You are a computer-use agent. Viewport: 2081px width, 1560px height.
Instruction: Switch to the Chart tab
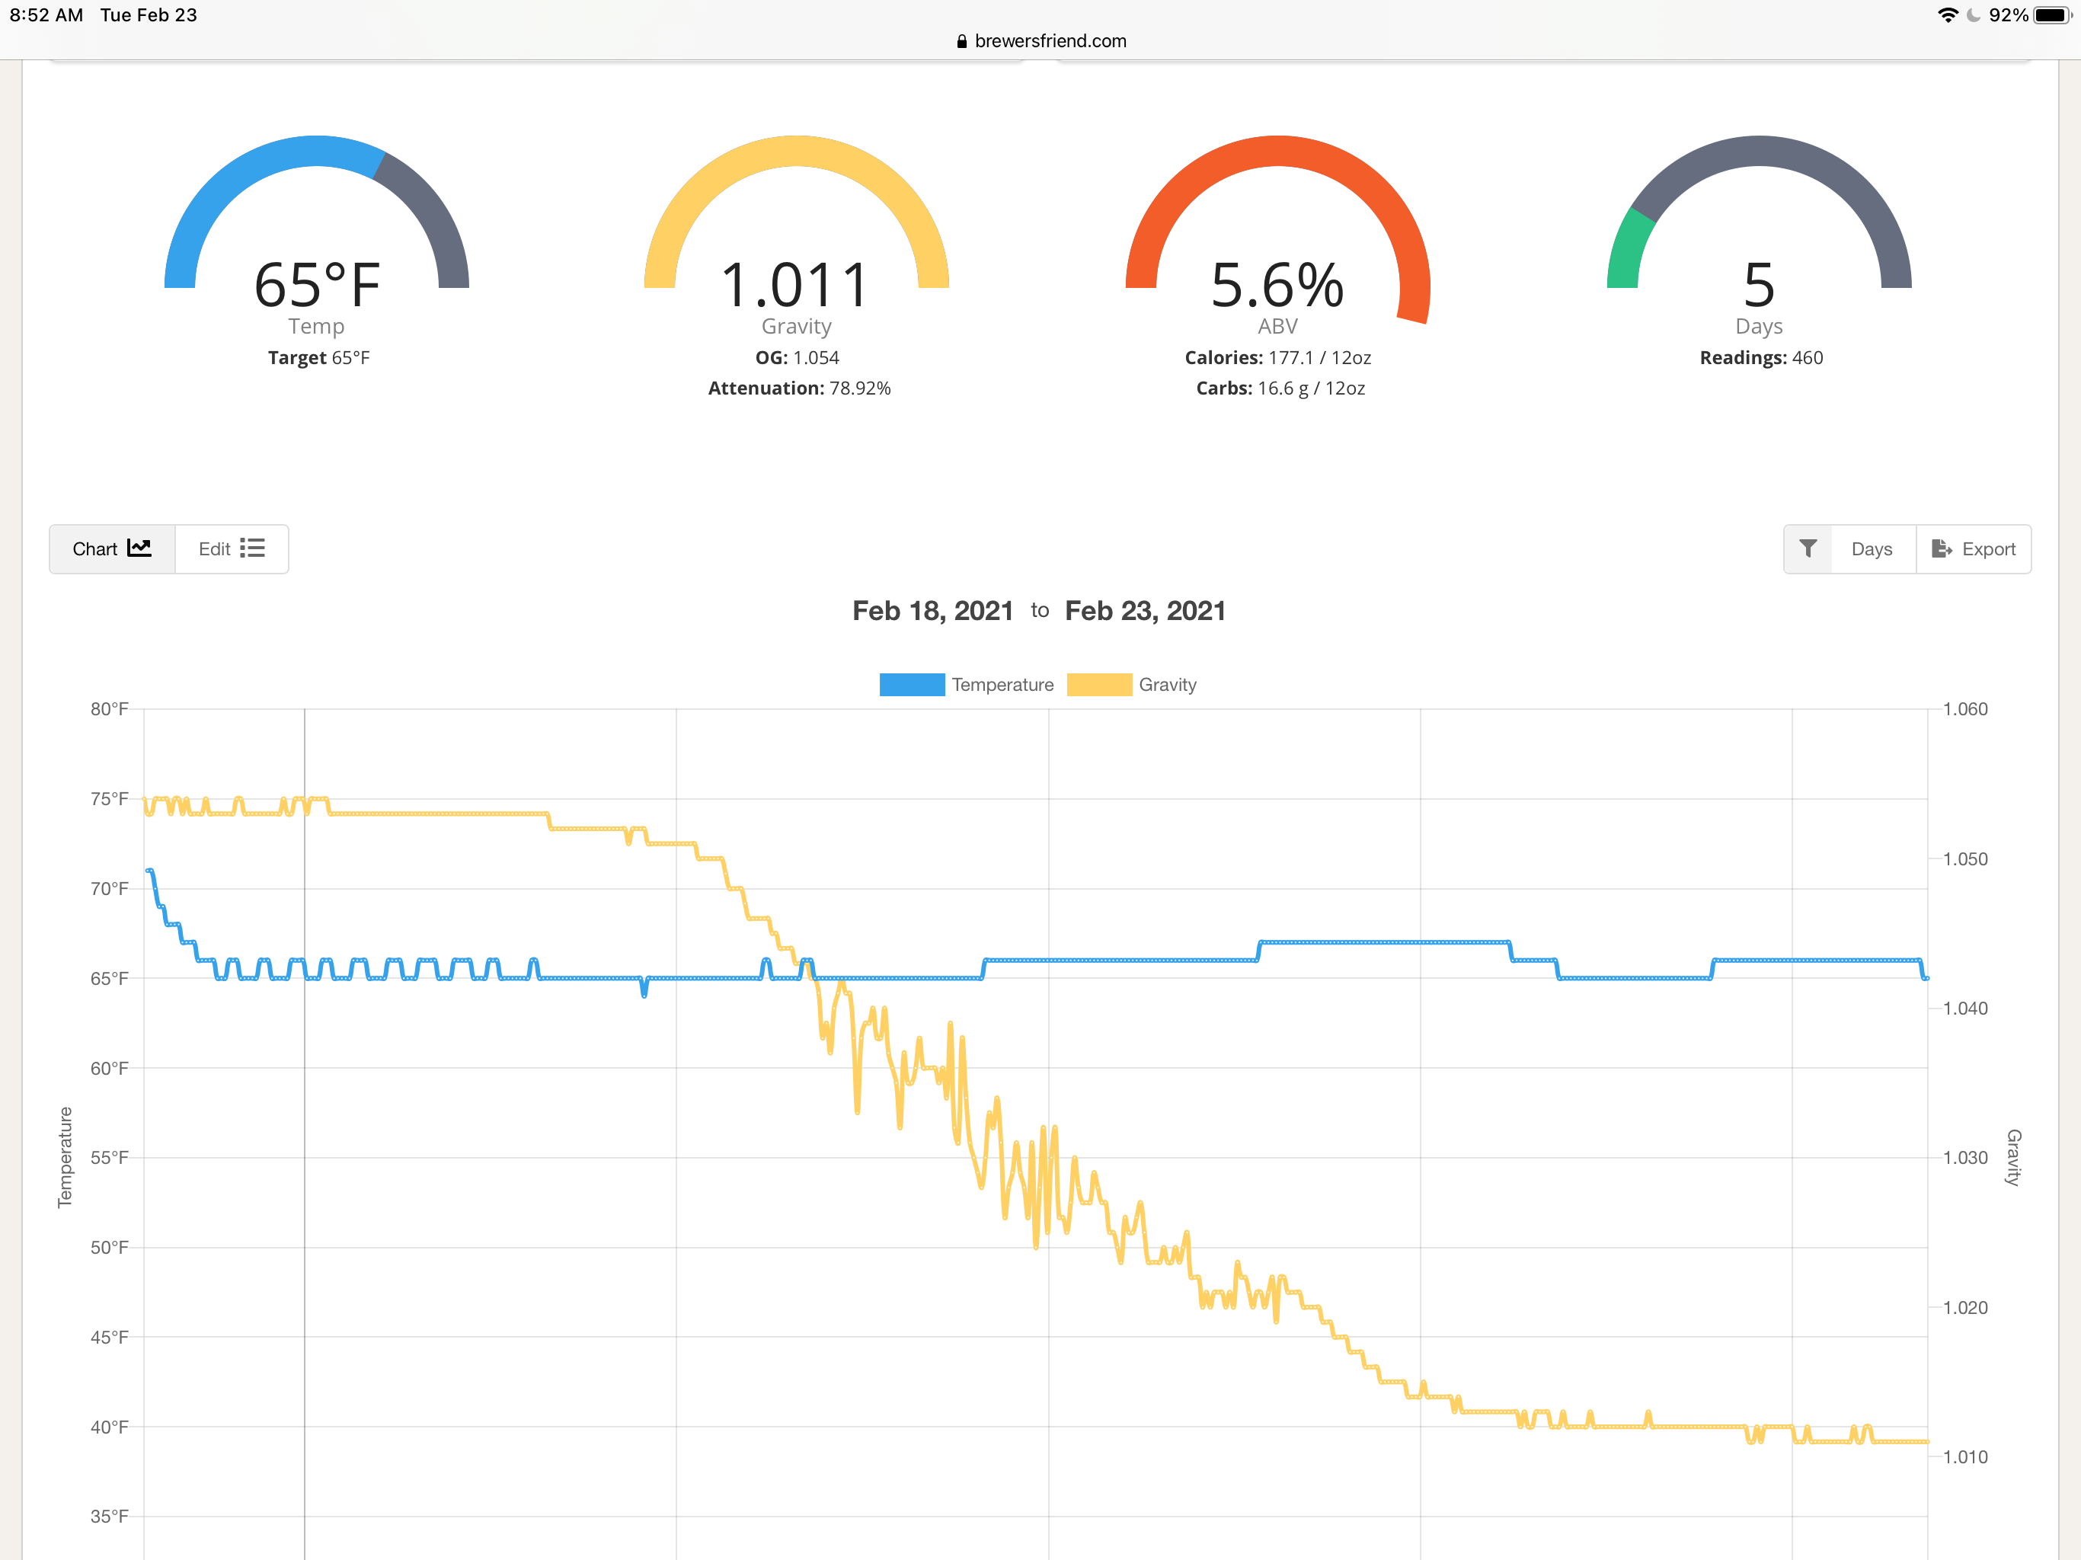[112, 548]
